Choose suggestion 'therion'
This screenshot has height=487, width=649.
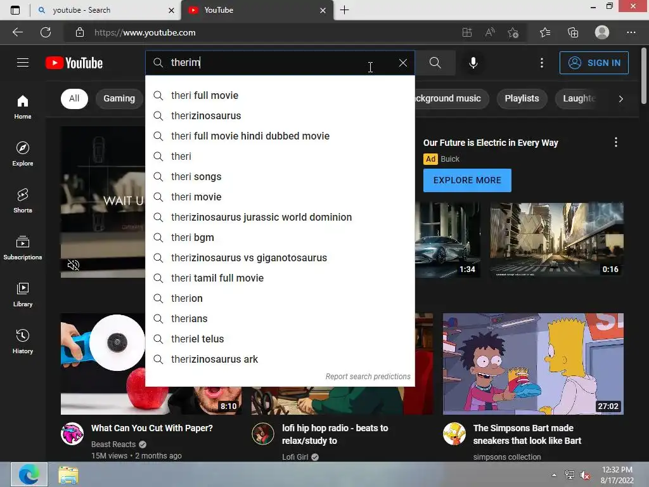(280, 299)
